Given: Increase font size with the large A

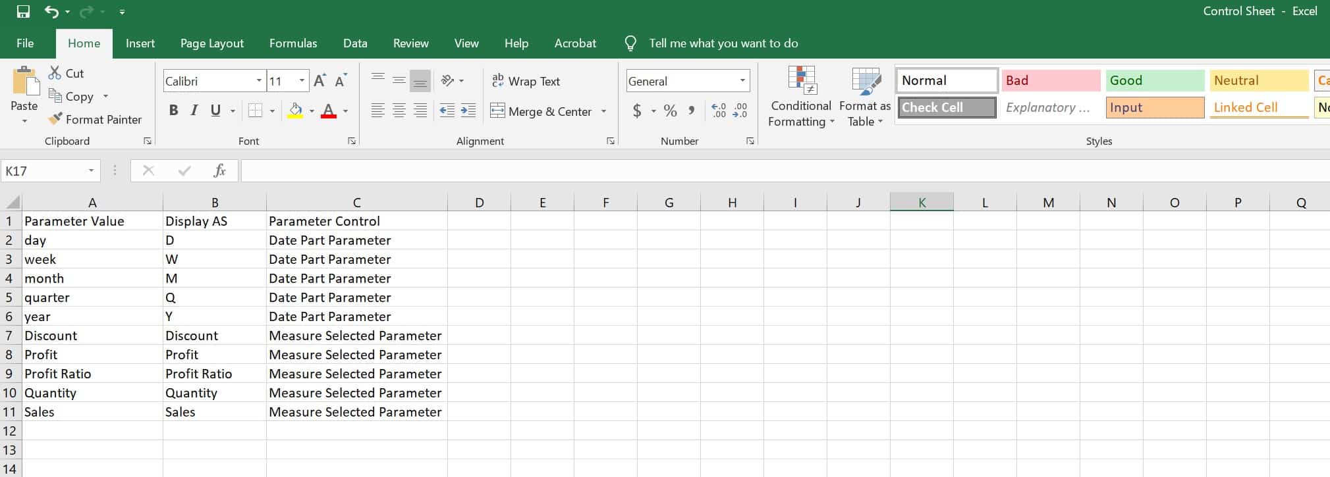Looking at the screenshot, I should click(319, 81).
